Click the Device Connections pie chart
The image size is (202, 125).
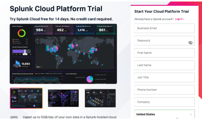[x=90, y=79]
